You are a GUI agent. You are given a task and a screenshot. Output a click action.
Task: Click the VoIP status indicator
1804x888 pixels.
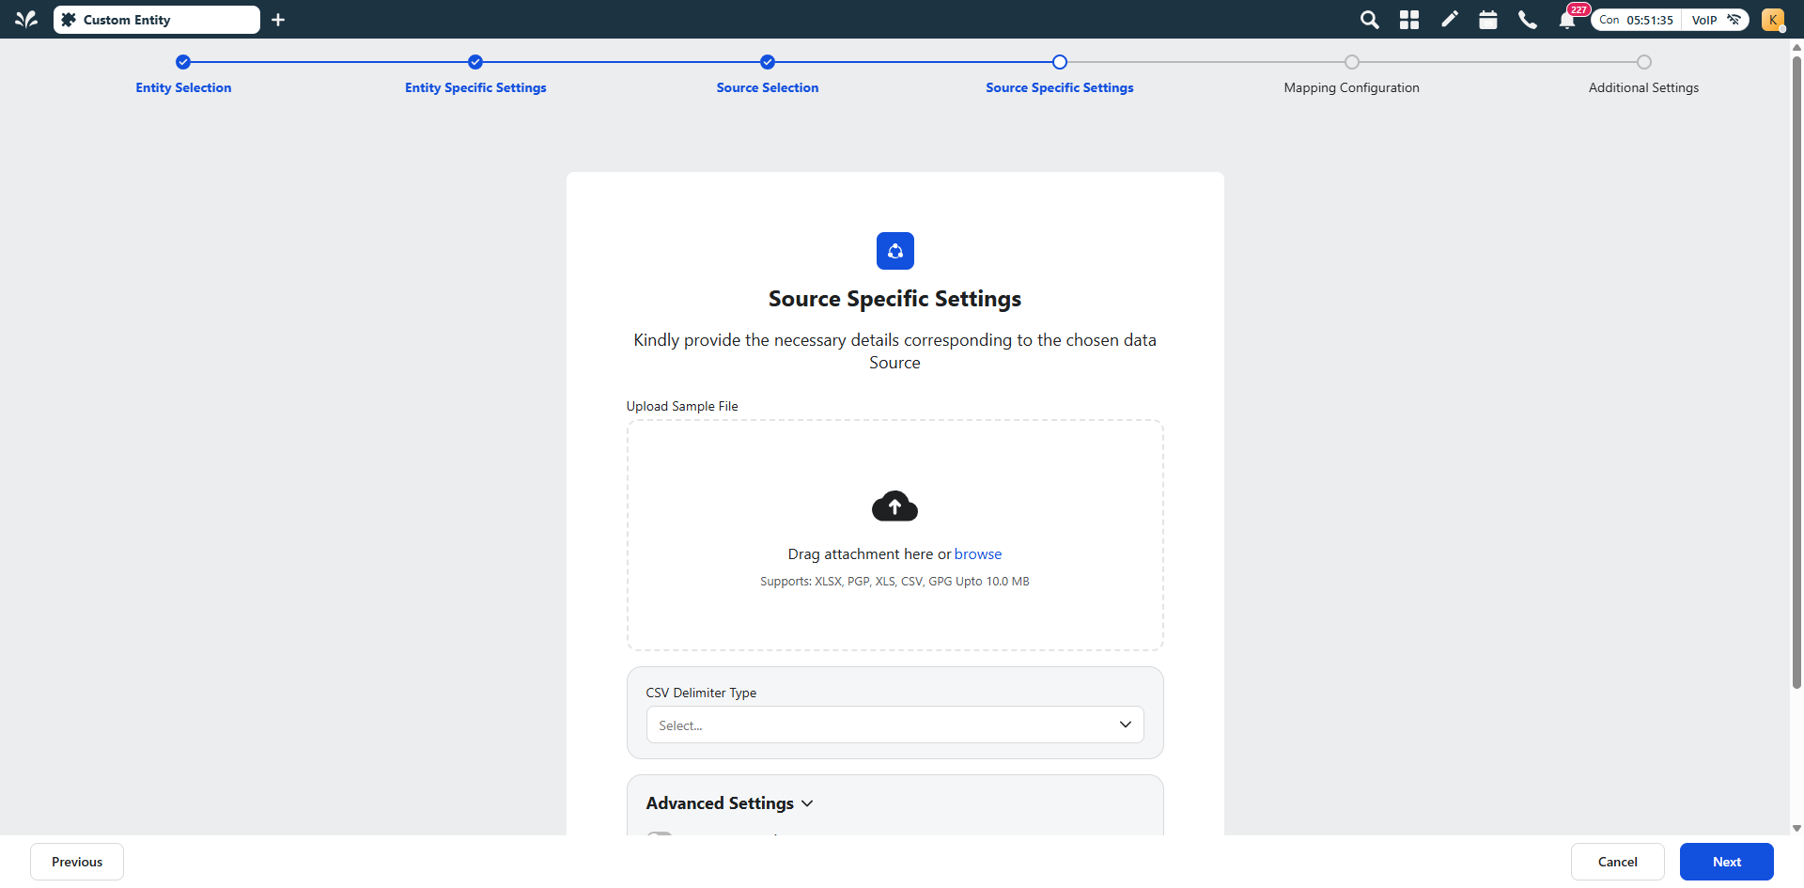point(1715,20)
